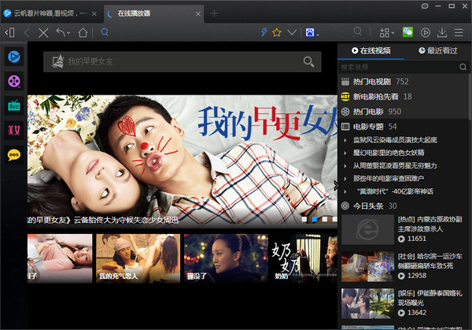
Task: Click the purple film reel sidebar icon
Action: coord(14,80)
